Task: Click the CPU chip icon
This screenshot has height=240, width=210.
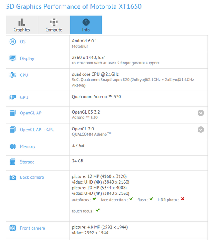Action: tap(12, 75)
